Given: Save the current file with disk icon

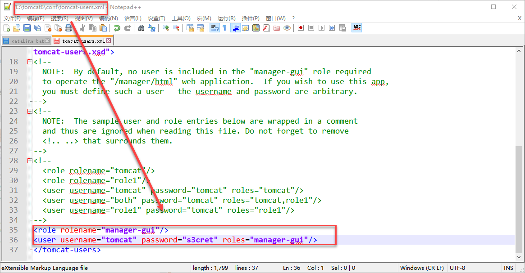Looking at the screenshot, I should tap(27, 28).
